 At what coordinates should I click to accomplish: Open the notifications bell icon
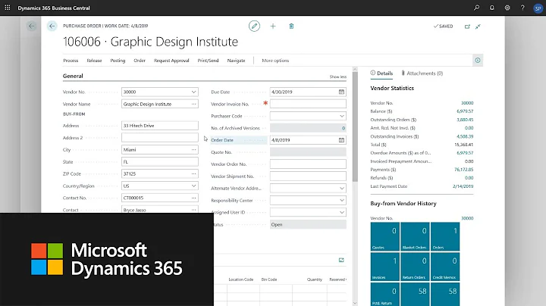[x=491, y=8]
